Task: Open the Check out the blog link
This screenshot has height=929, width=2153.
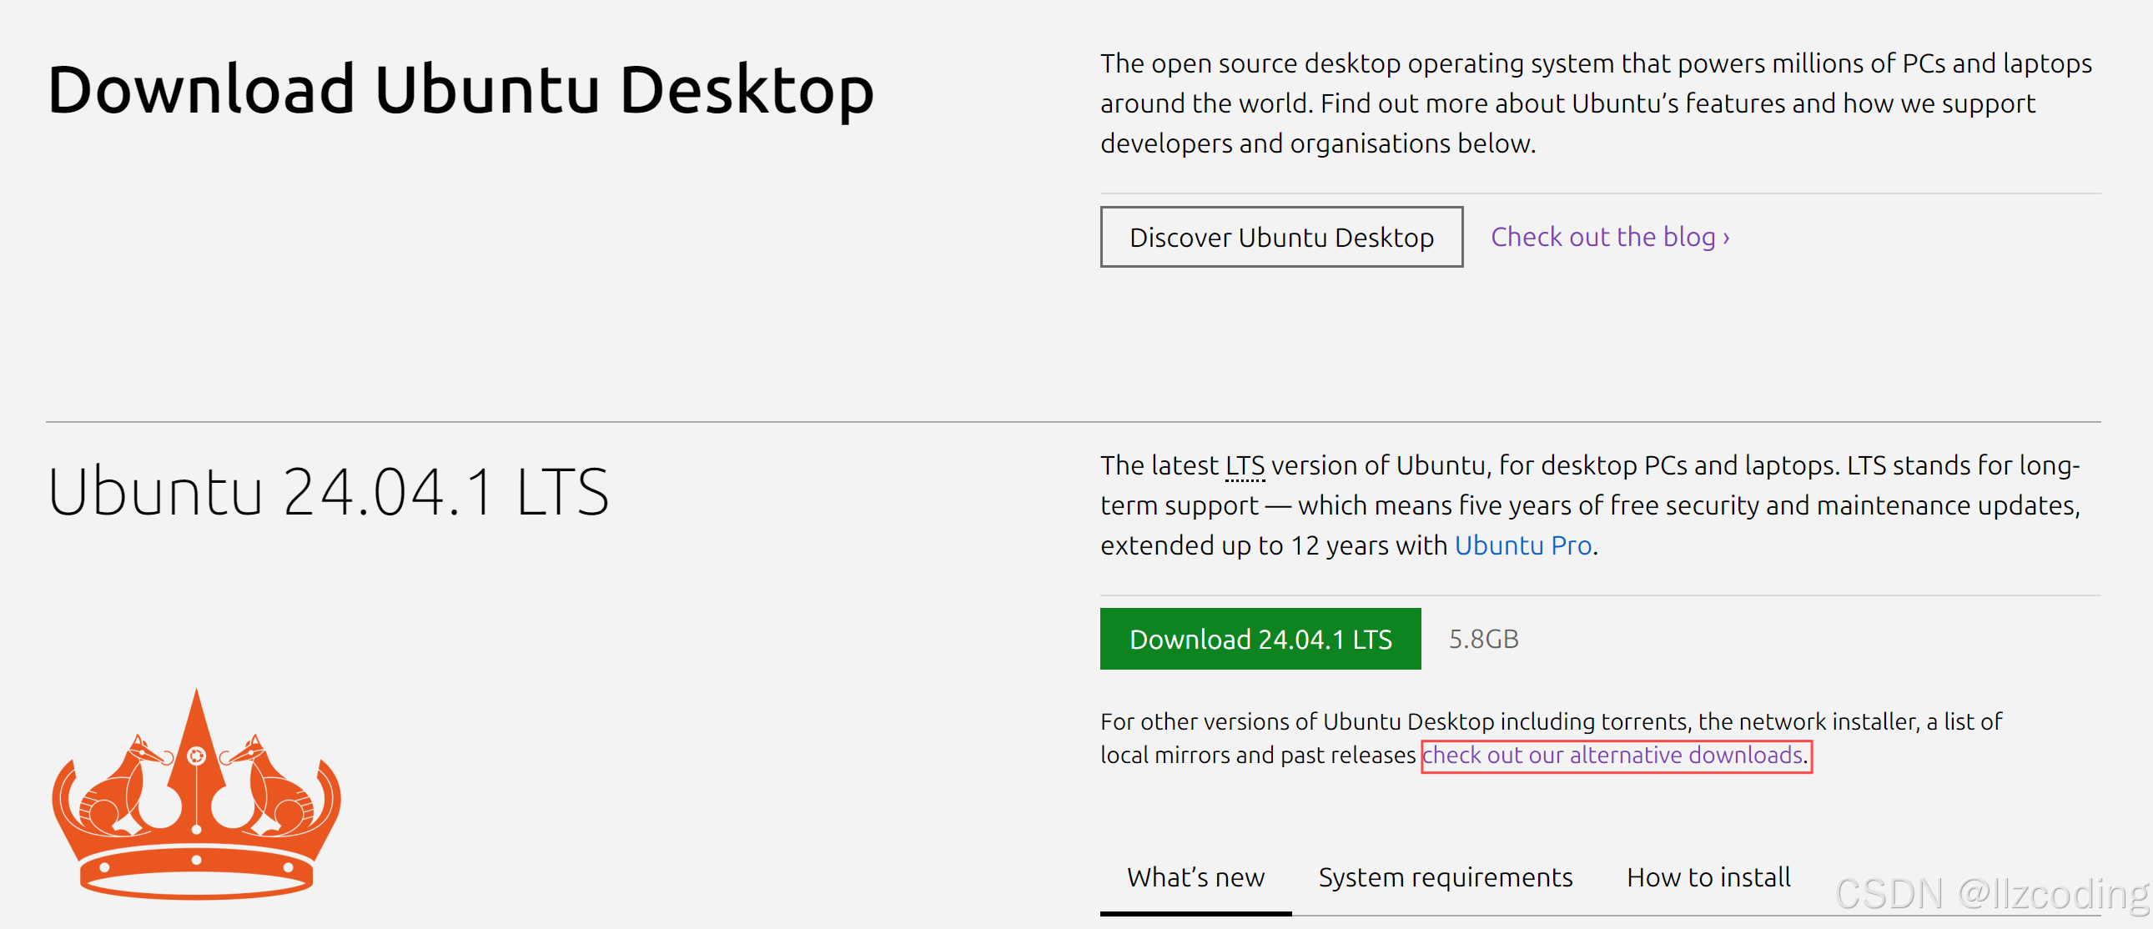Action: click(1610, 238)
